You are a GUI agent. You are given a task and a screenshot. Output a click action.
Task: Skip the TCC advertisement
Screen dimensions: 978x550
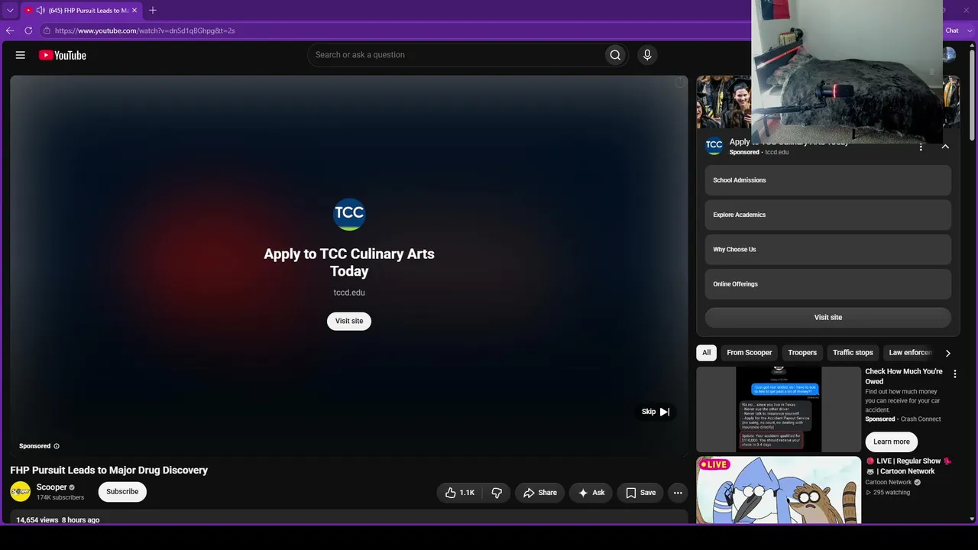[656, 412]
